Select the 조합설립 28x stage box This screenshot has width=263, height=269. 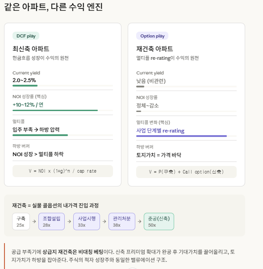[x=51, y=221]
